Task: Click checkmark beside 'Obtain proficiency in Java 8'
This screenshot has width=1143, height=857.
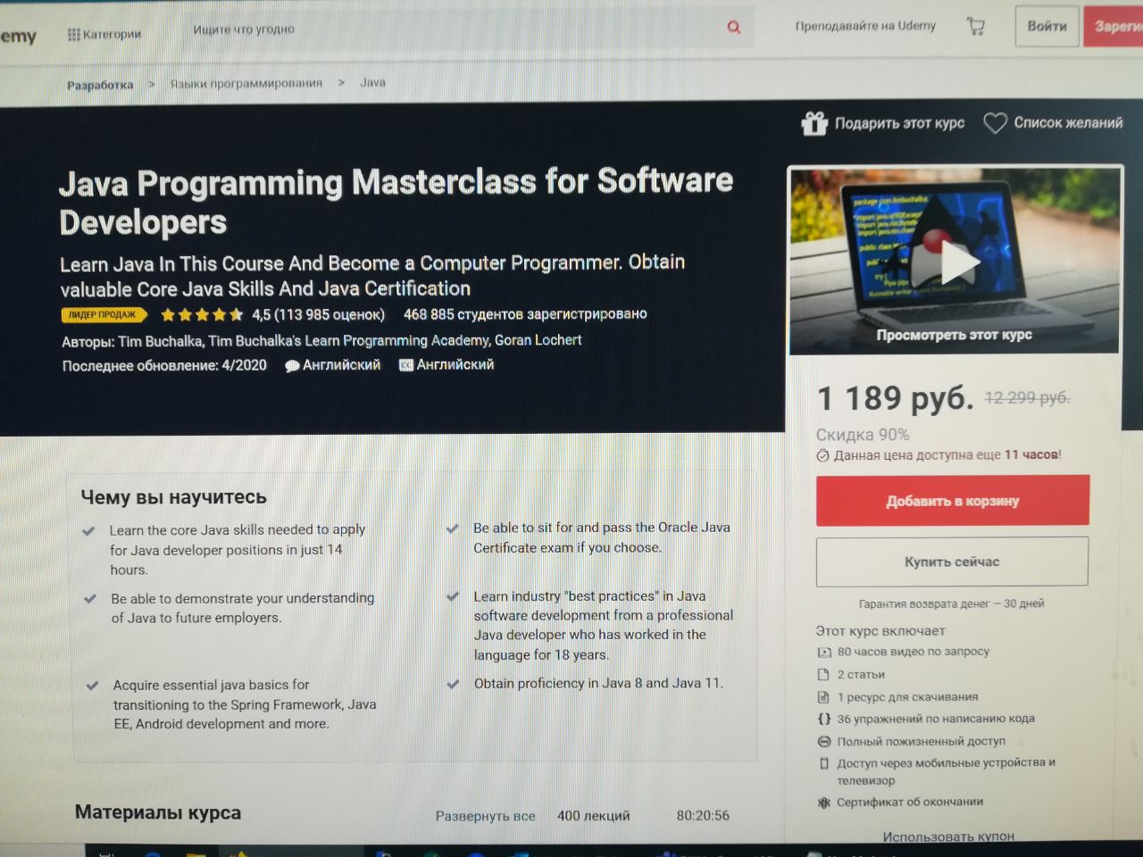Action: coord(453,685)
